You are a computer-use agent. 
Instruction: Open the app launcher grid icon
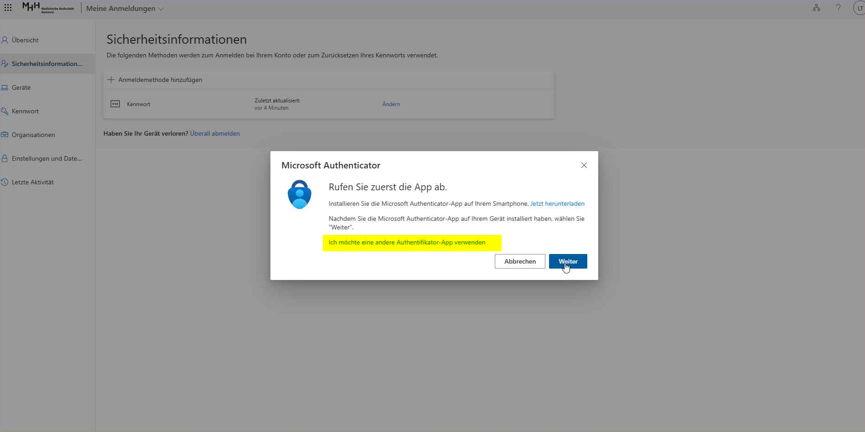(x=8, y=8)
